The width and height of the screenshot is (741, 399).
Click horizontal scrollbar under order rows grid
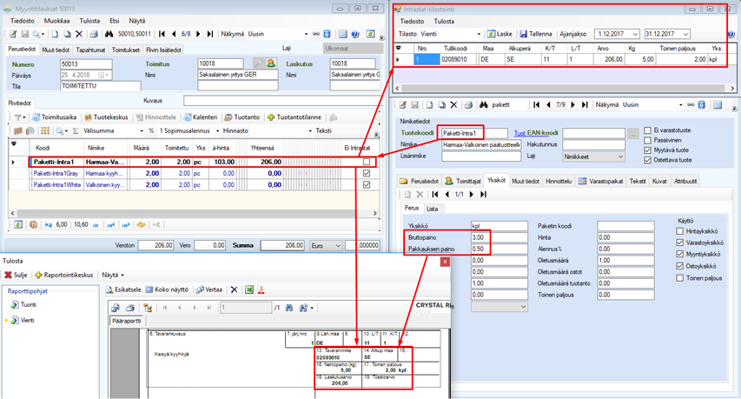tap(193, 213)
